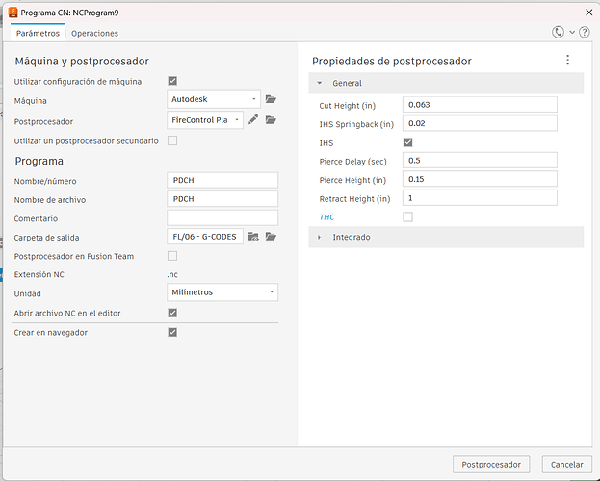This screenshot has height=481, width=600.
Task: Click the Pierce Delay (sec) label
Action: (352, 162)
